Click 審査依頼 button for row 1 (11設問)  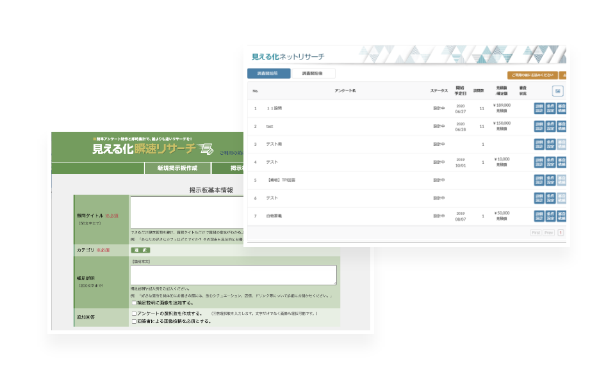tap(562, 108)
